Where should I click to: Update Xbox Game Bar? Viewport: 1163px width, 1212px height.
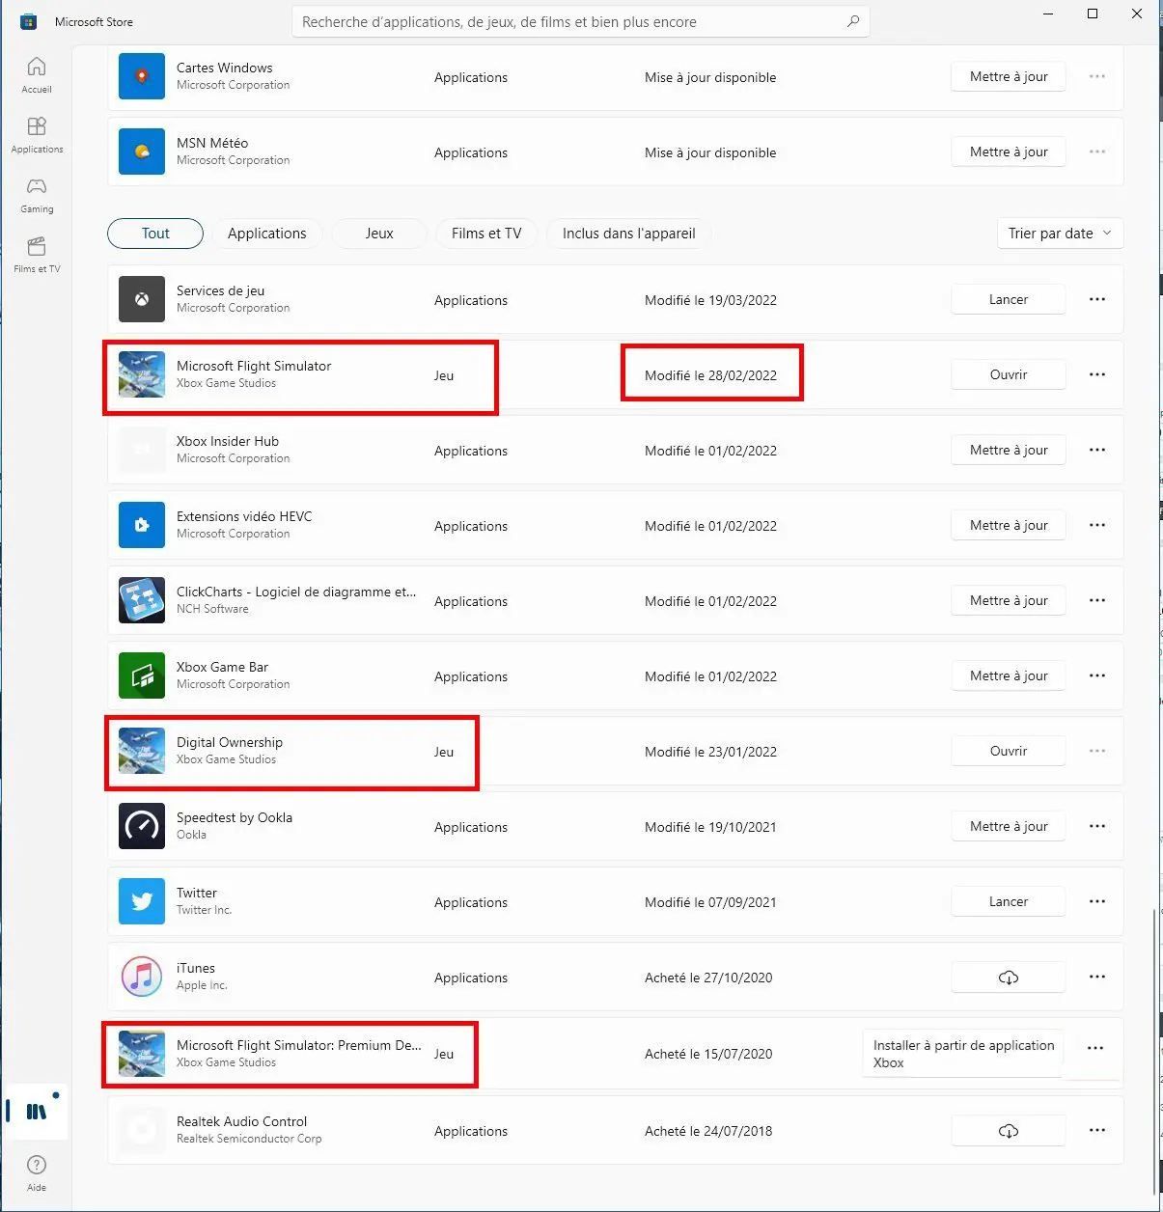(x=1009, y=675)
